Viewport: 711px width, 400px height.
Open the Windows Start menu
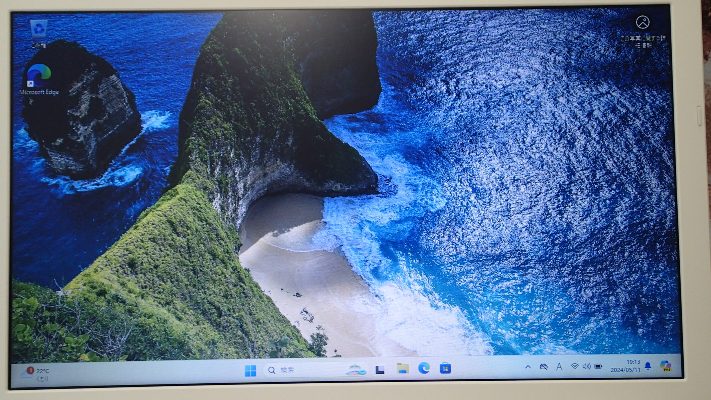tap(250, 370)
